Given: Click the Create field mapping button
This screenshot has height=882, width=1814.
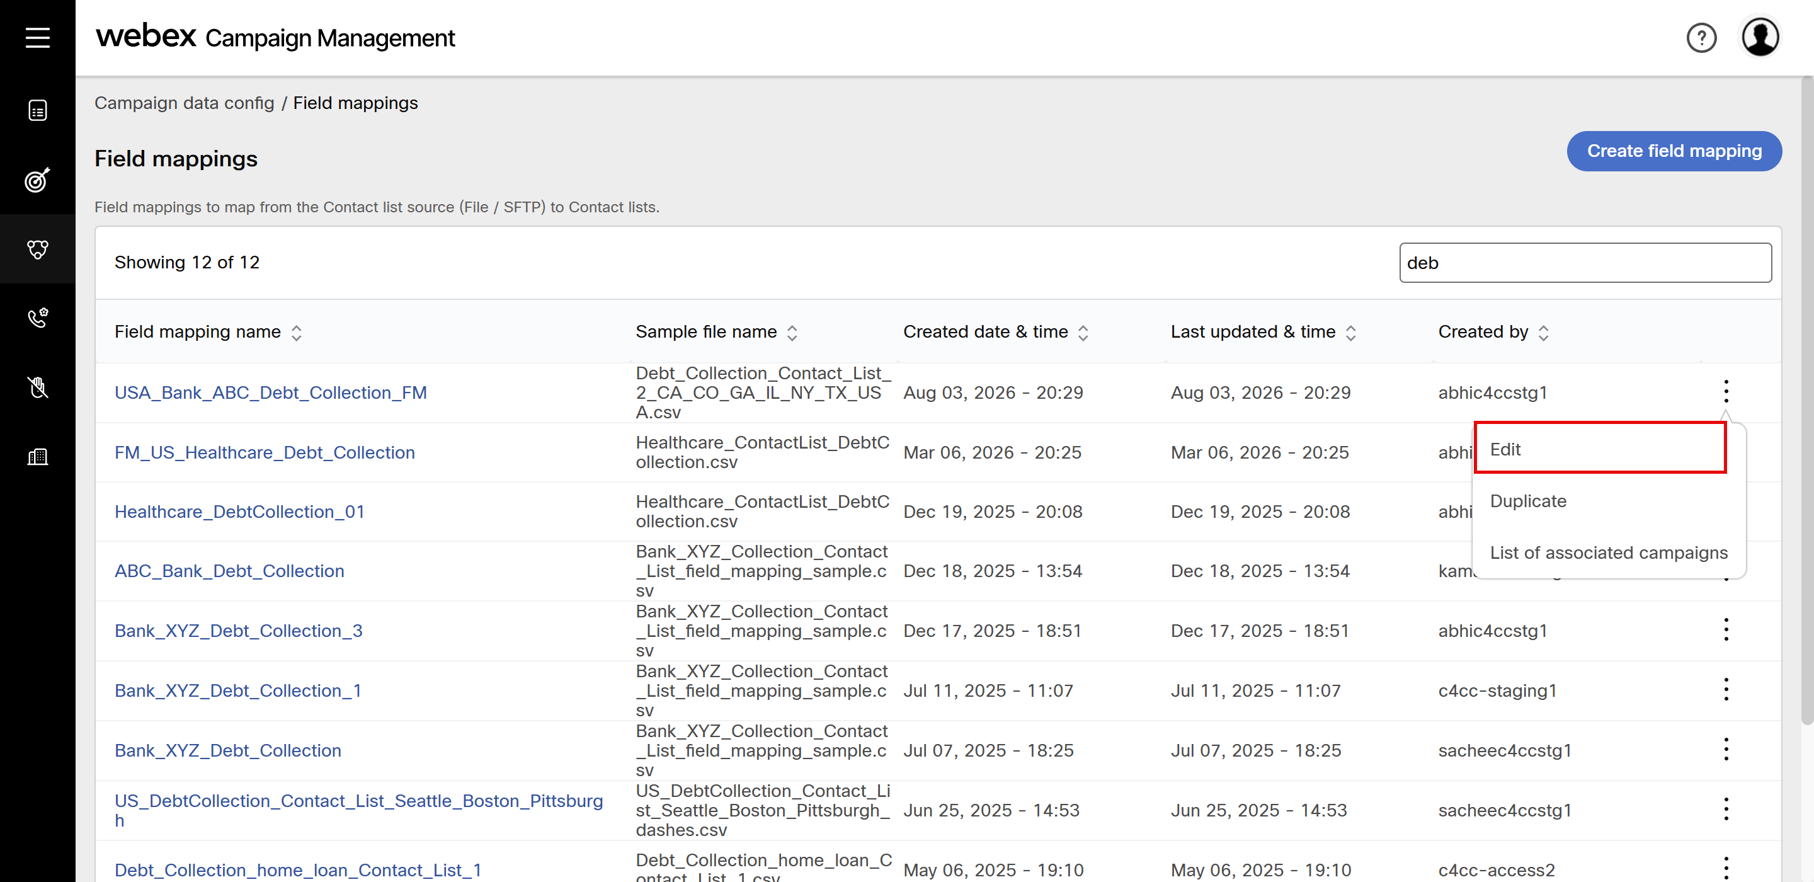Looking at the screenshot, I should point(1674,151).
